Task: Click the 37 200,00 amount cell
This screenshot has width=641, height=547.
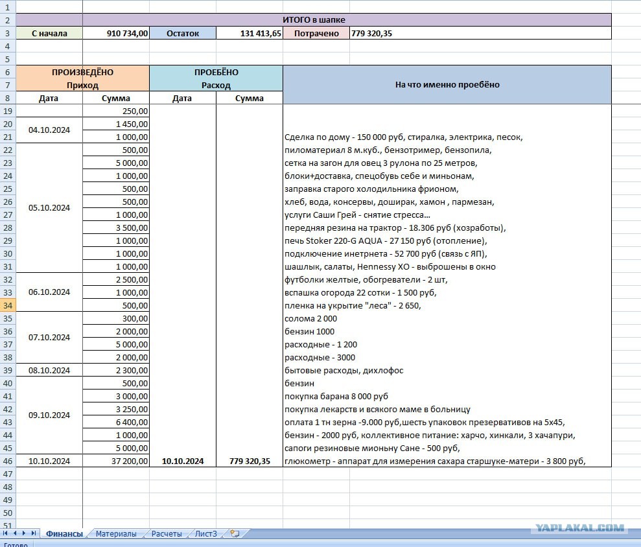Action: (115, 461)
